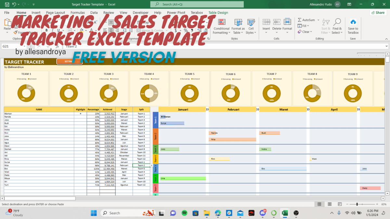
Task: Click the AutoSum sigma icon
Action: tap(299, 20)
